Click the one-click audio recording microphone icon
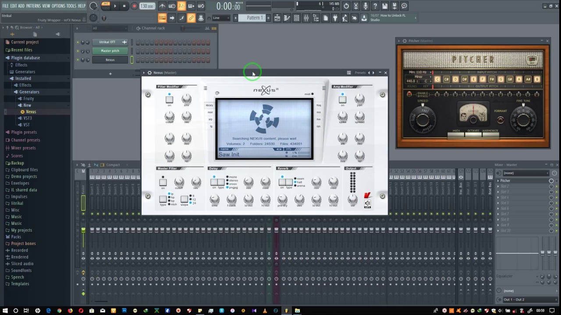 [366, 6]
